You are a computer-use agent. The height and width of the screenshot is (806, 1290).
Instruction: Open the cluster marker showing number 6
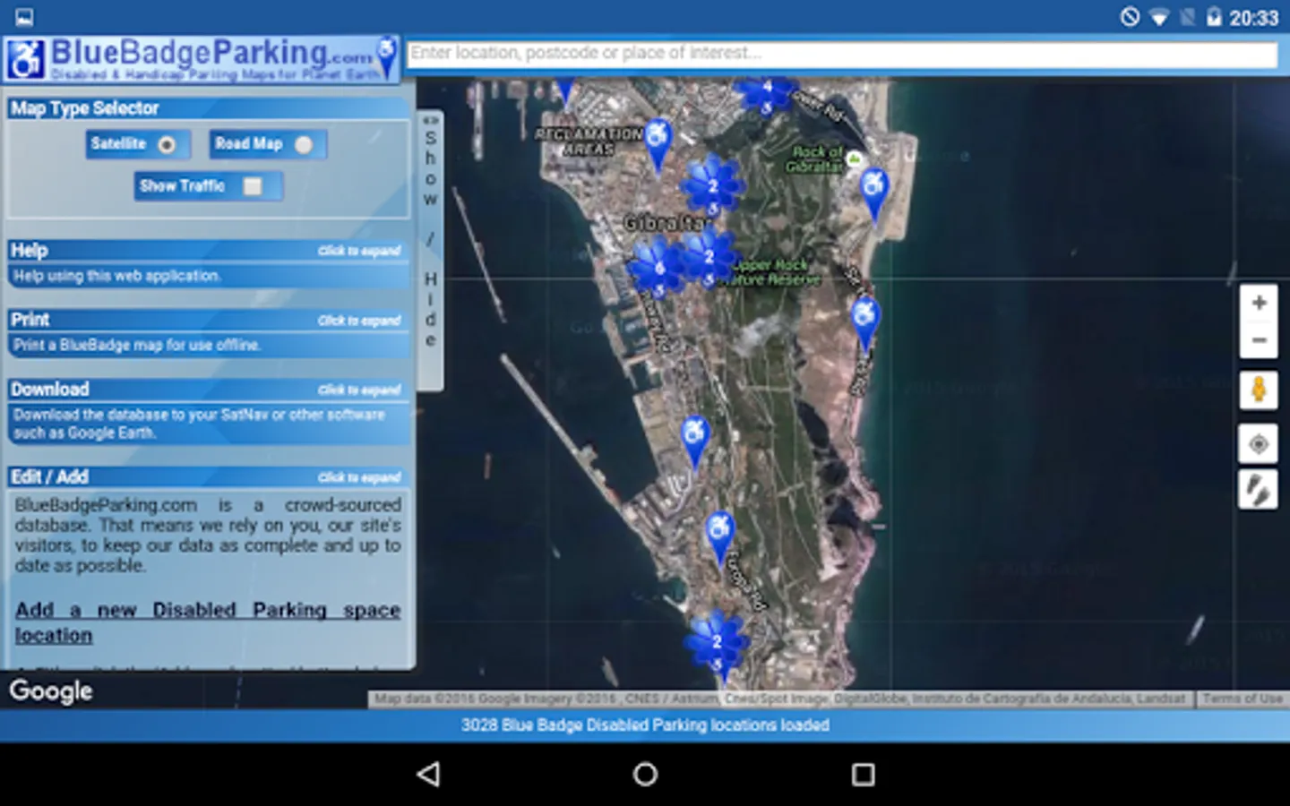658,269
